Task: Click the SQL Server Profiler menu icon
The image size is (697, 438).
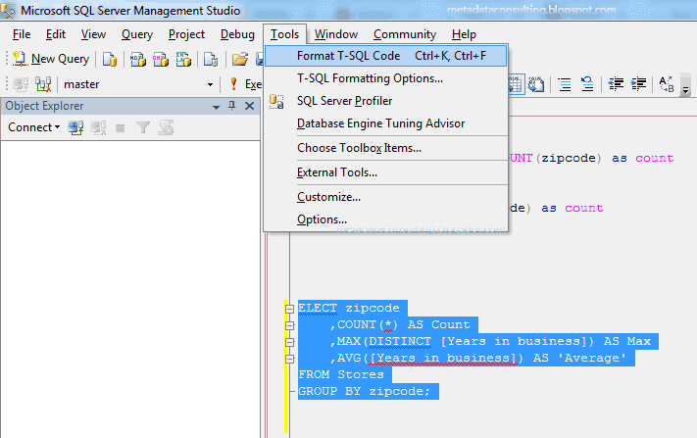Action: click(x=276, y=101)
